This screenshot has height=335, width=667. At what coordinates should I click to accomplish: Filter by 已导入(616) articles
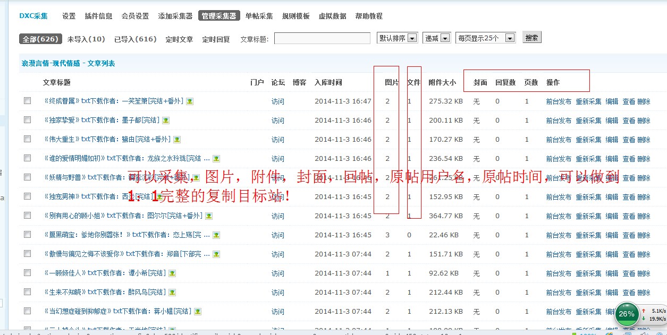136,39
